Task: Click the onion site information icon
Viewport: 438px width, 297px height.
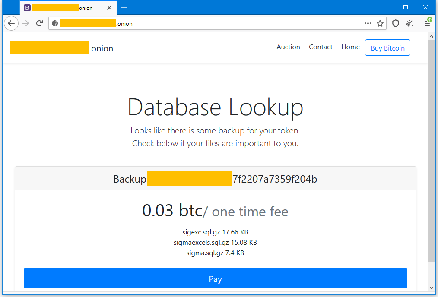Action: point(55,23)
